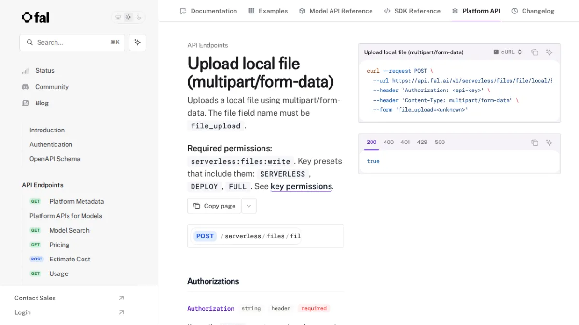Switch to Examples tab
This screenshot has height=325, width=579.
click(268, 11)
